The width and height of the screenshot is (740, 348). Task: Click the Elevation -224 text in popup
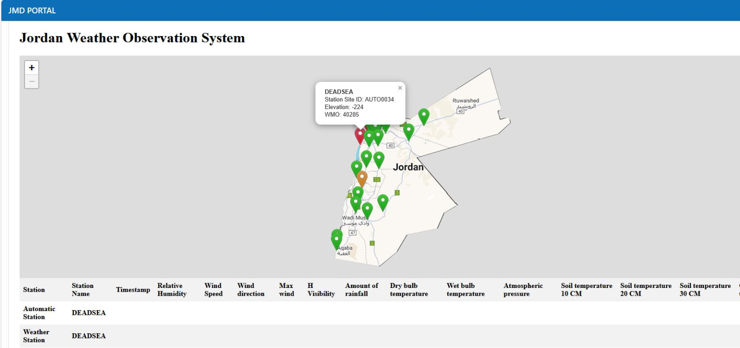[344, 107]
